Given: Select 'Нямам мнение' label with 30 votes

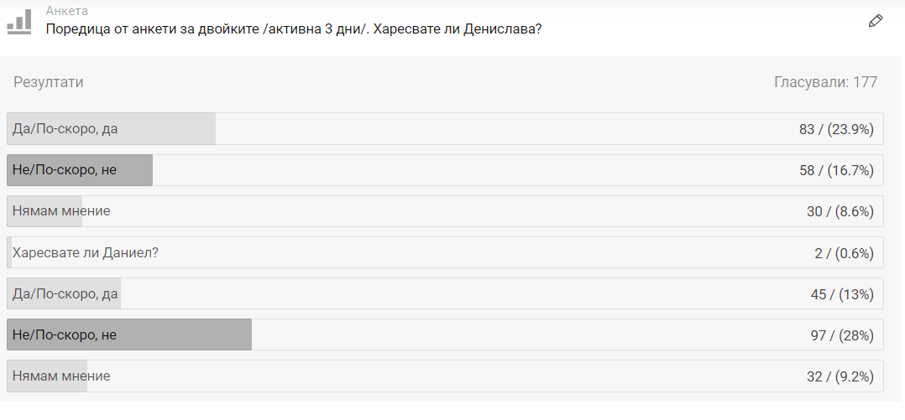Looking at the screenshot, I should pos(61,211).
